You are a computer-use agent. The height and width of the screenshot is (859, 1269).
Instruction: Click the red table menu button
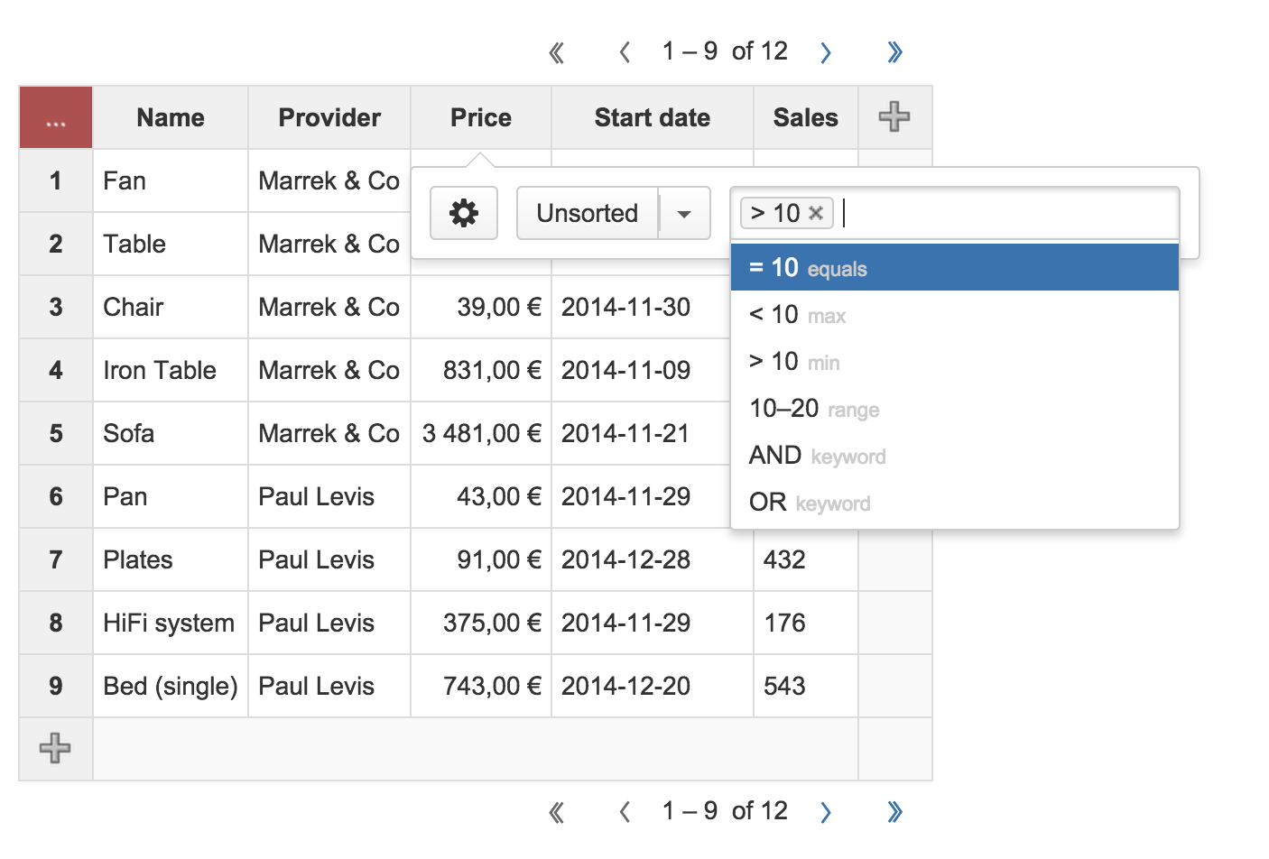56,118
